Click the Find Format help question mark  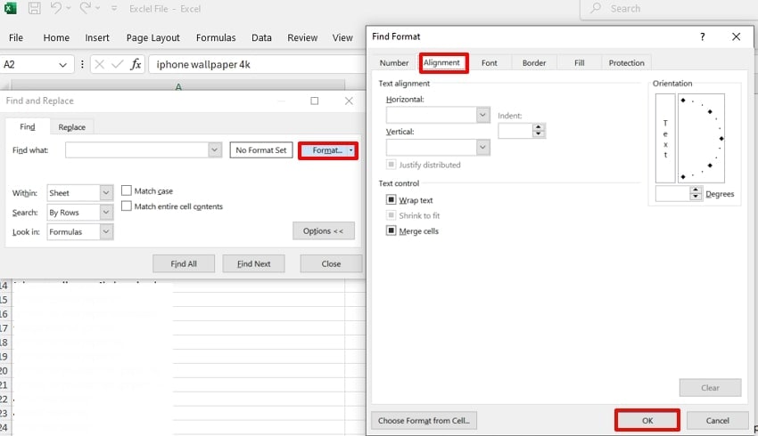tap(702, 36)
